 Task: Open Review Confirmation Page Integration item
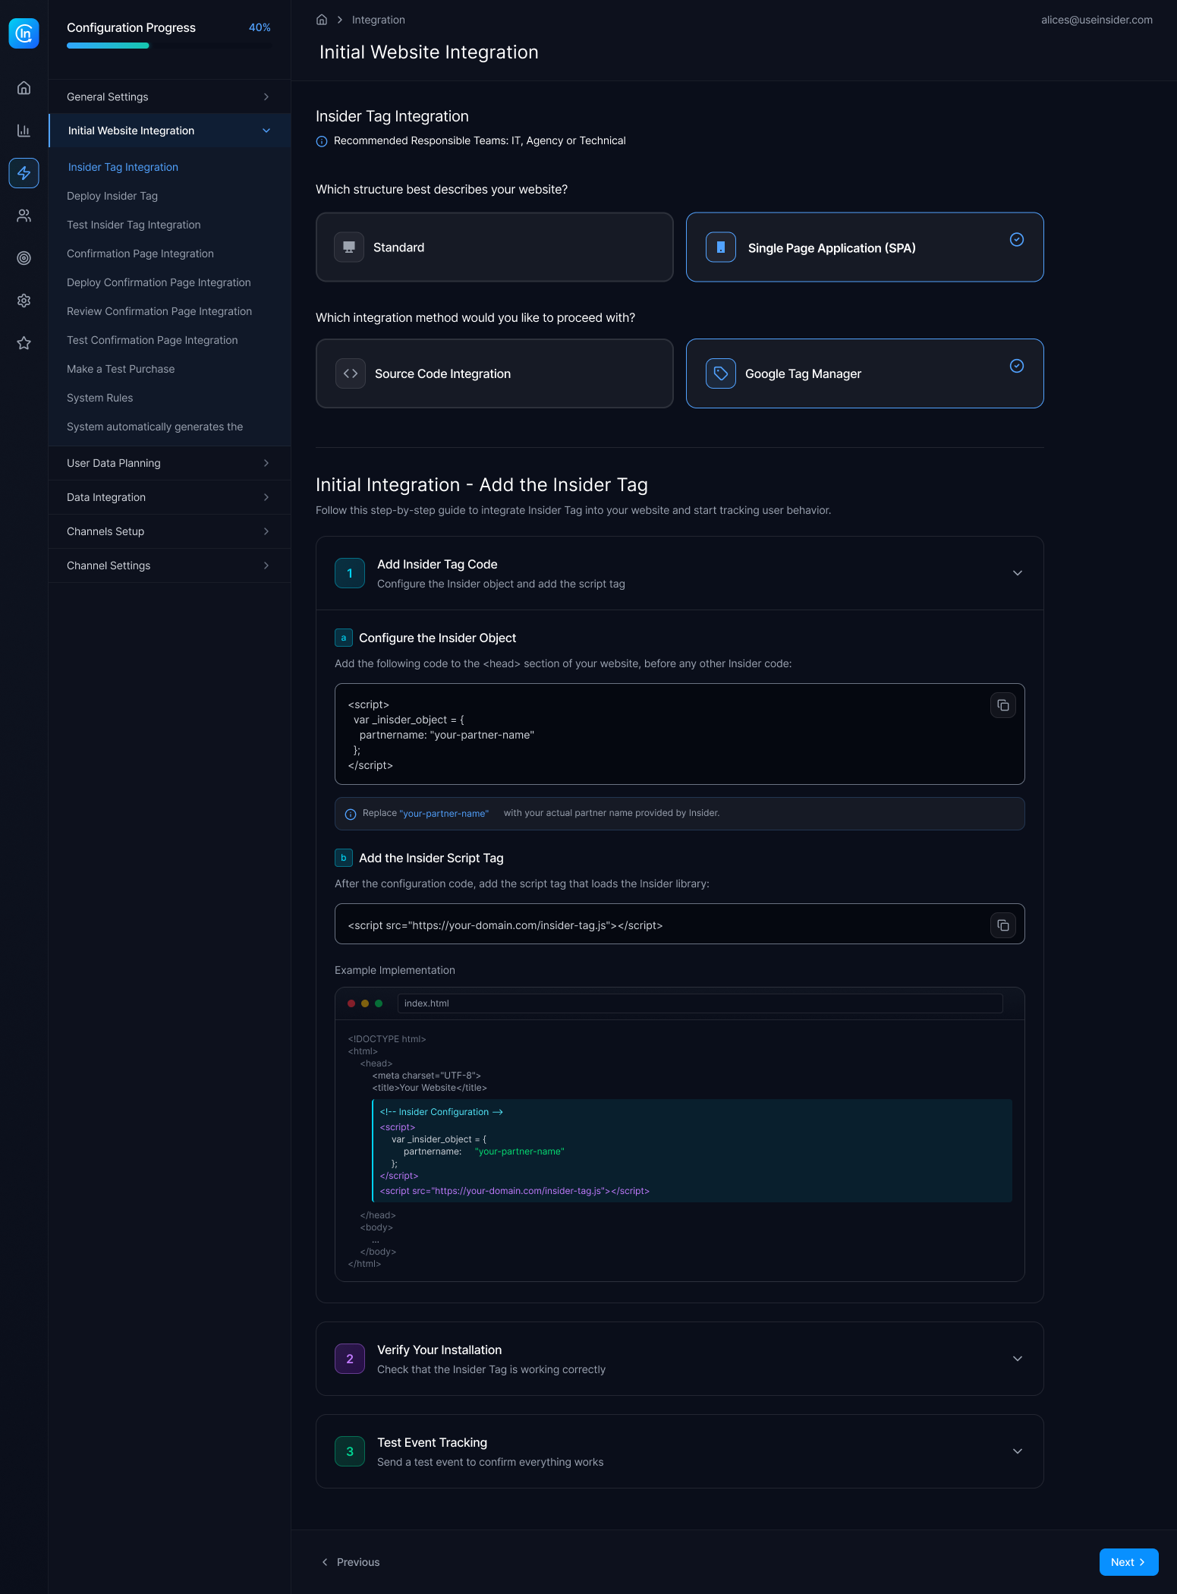pos(159,311)
